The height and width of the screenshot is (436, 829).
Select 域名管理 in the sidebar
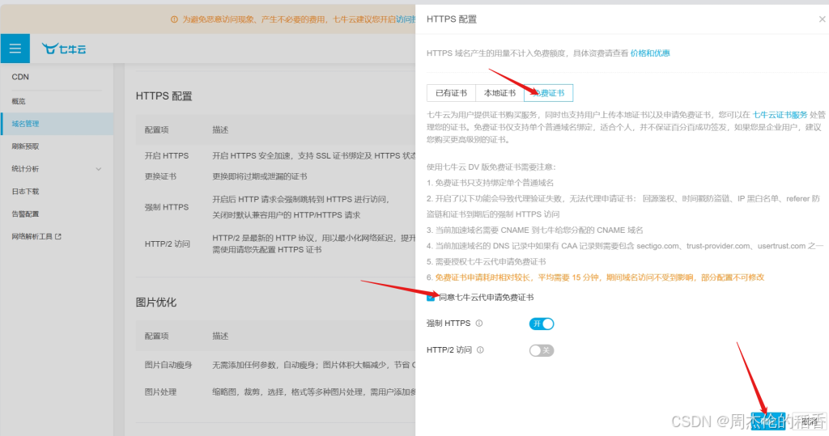(x=57, y=124)
